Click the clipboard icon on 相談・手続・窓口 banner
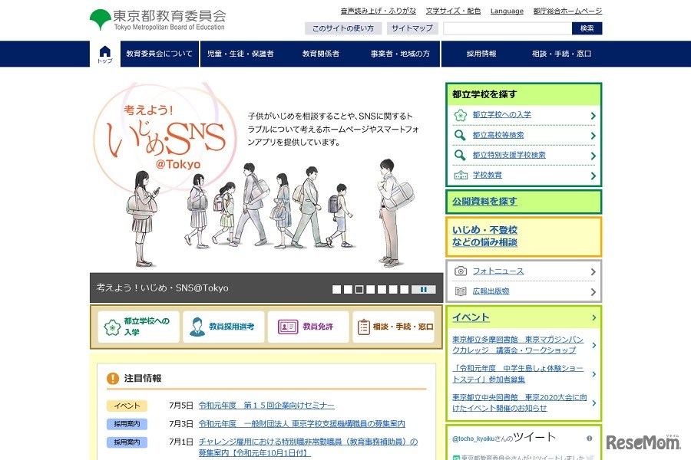691x460 pixels. pos(363,327)
